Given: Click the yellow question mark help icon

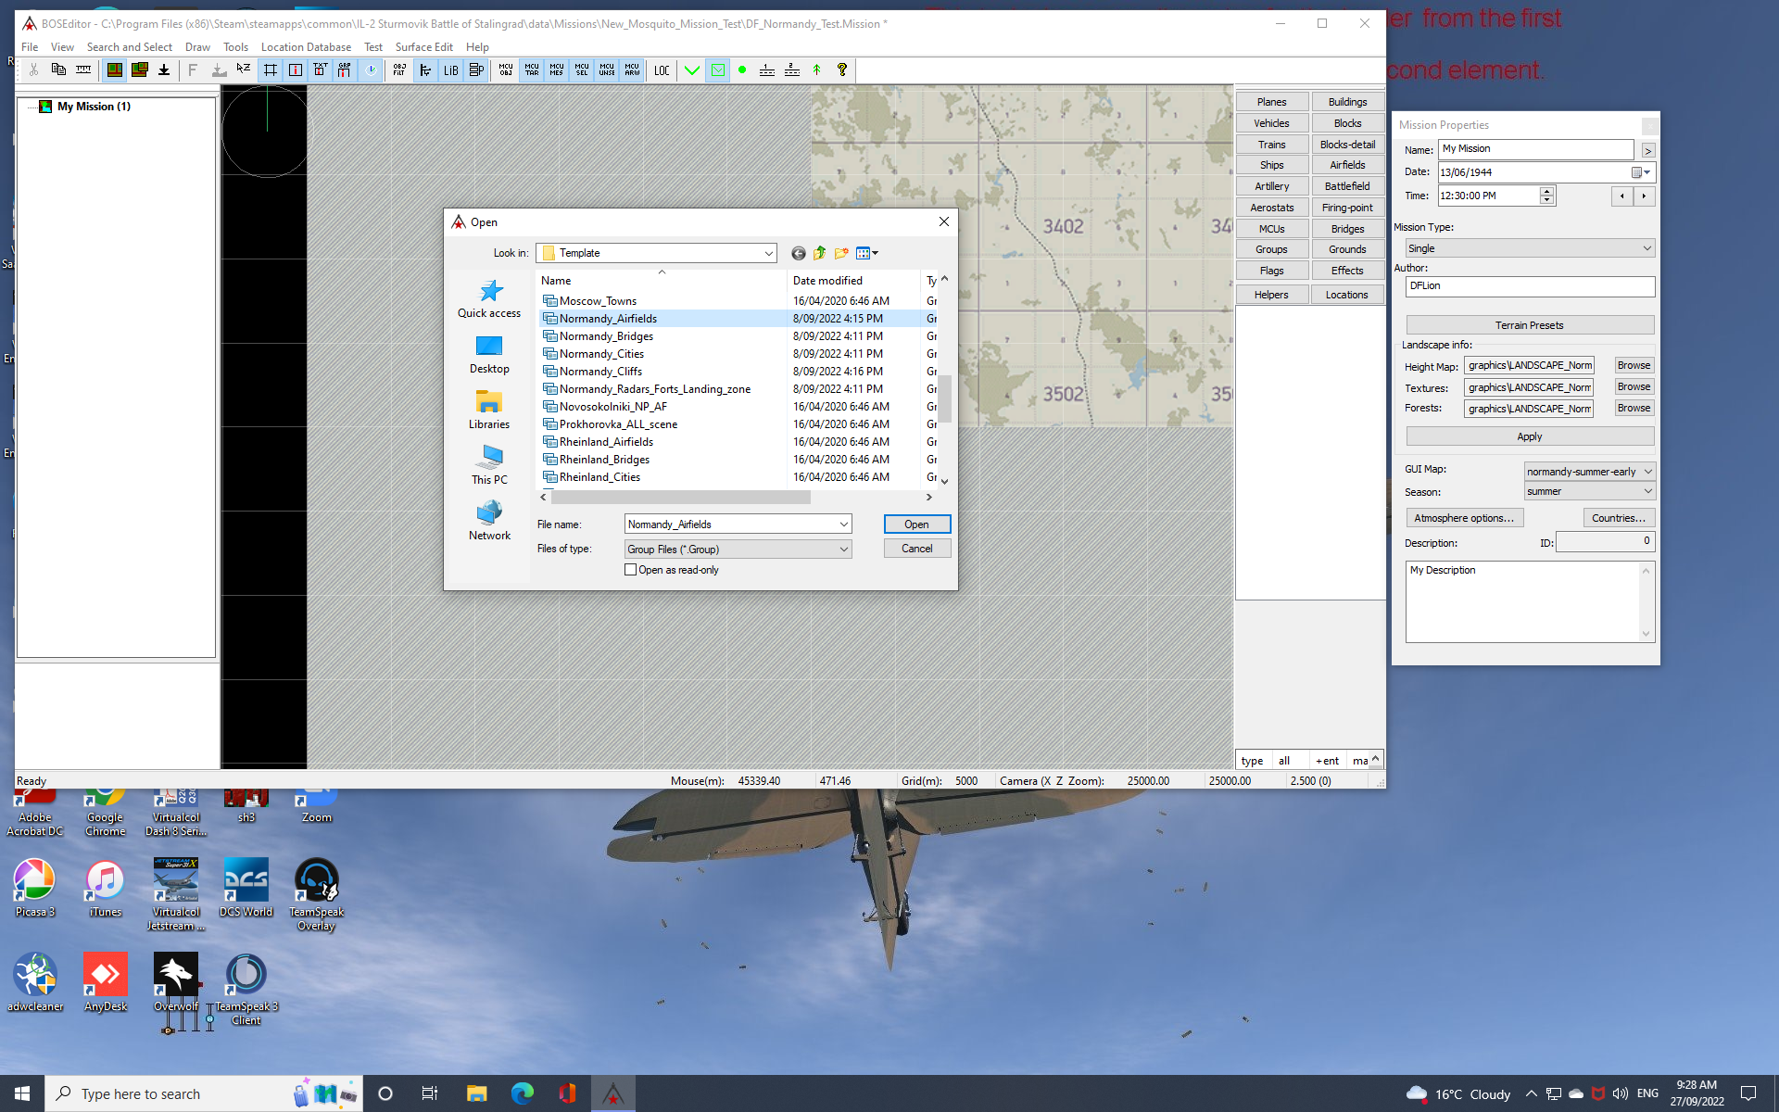Looking at the screenshot, I should 841,70.
